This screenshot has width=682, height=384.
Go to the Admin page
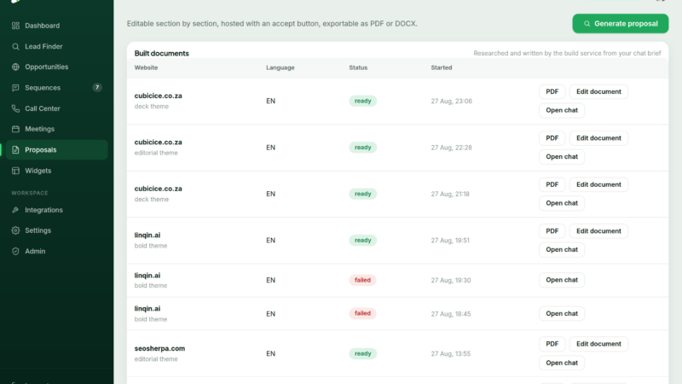pos(56,251)
